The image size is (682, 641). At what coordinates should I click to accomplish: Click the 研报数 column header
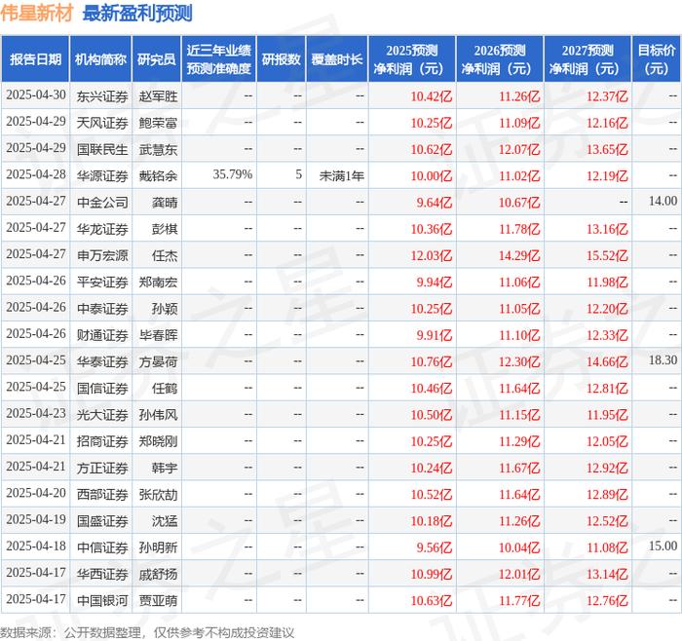pyautogui.click(x=281, y=59)
